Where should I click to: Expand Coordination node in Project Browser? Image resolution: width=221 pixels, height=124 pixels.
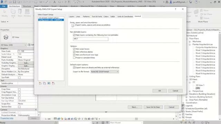tap(183, 103)
